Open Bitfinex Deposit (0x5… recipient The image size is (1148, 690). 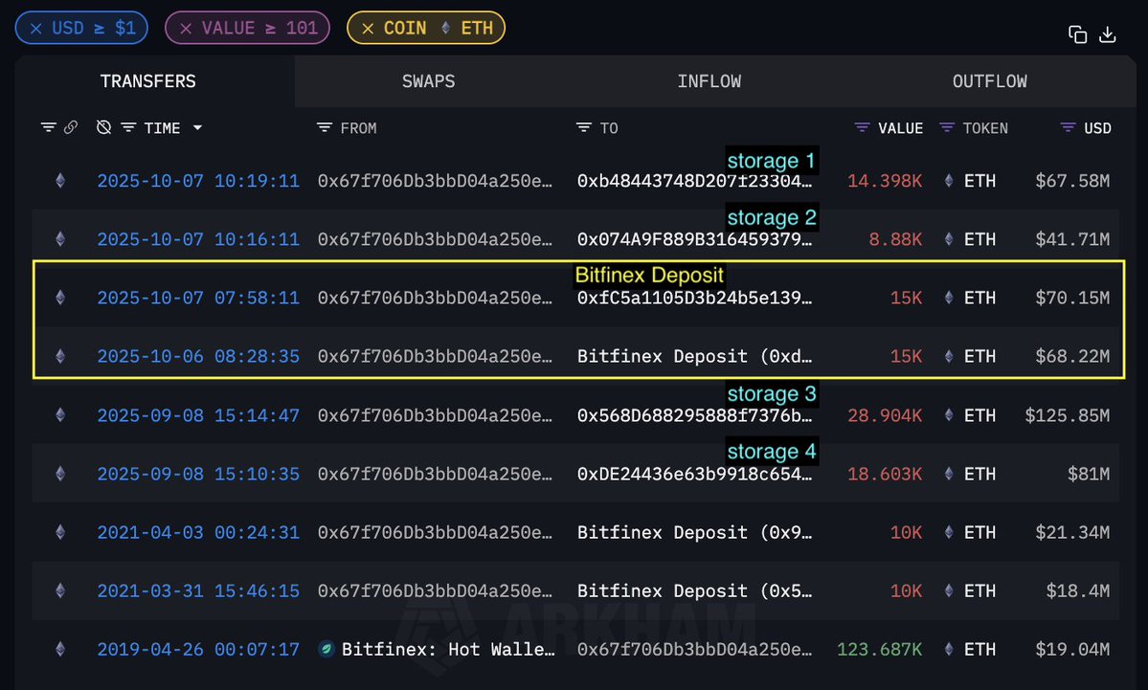[x=694, y=591]
